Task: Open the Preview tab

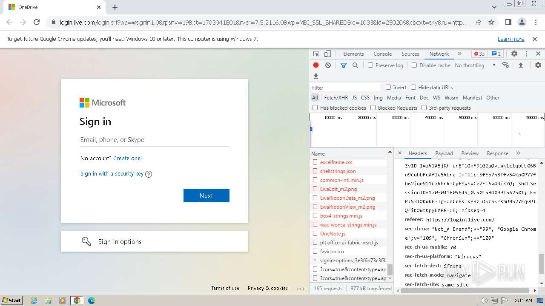Action: coord(470,153)
